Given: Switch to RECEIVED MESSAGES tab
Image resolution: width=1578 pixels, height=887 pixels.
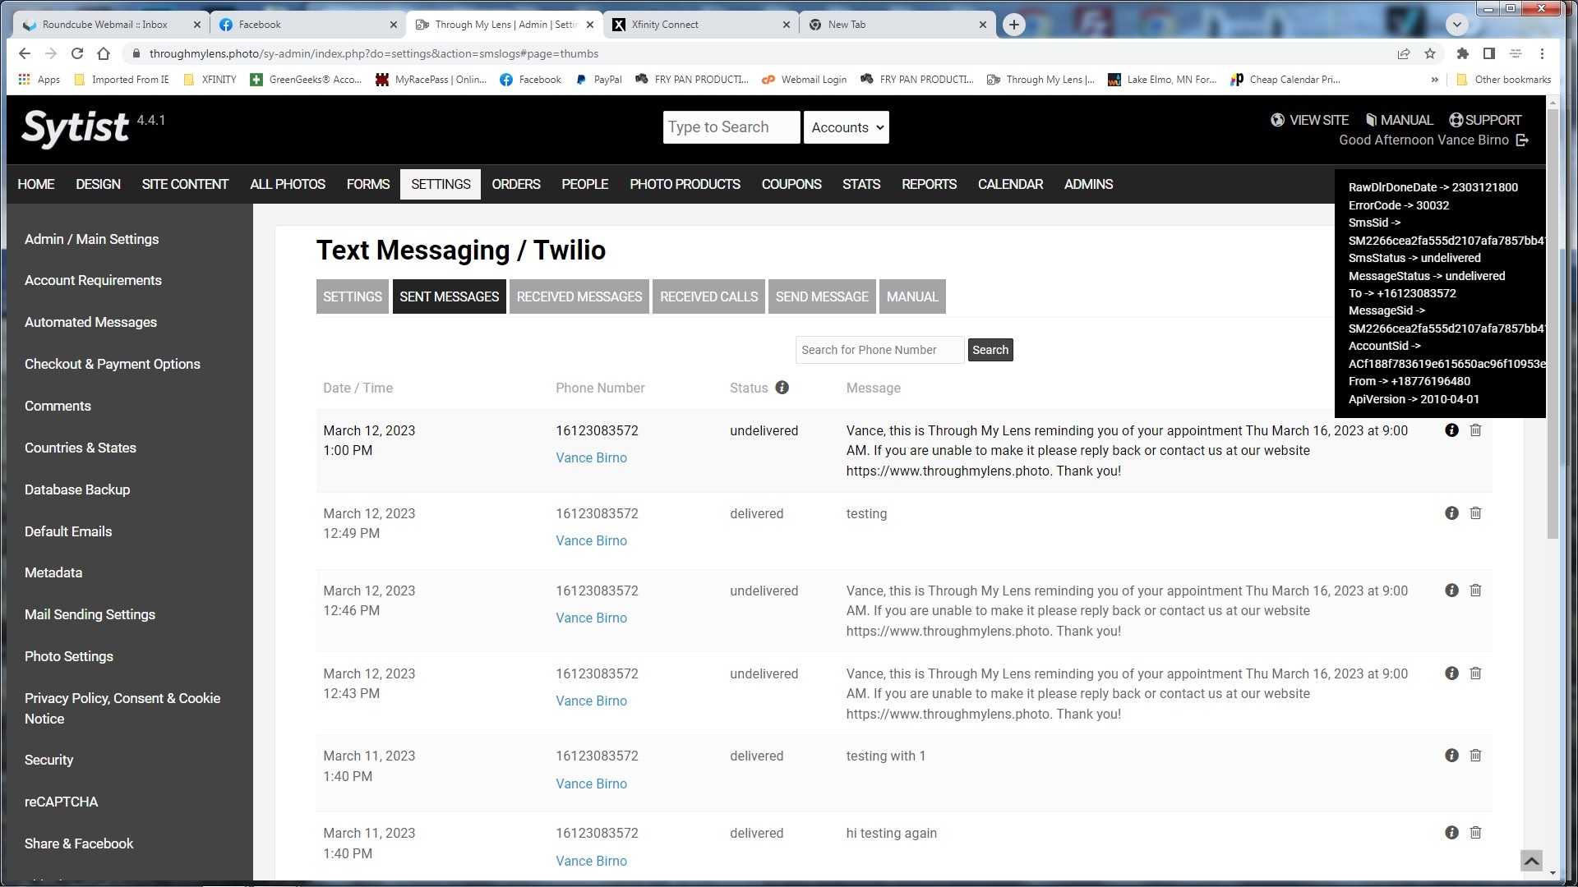Looking at the screenshot, I should [x=579, y=296].
